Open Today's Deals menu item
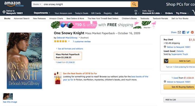 pyautogui.click(x=82, y=13)
